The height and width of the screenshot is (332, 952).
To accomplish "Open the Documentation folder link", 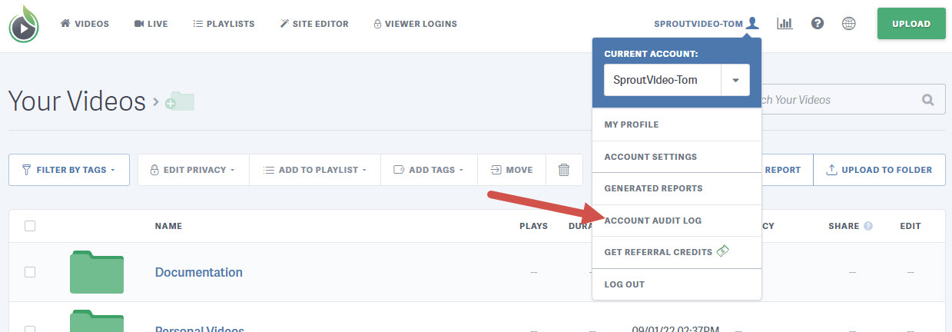I will (199, 272).
